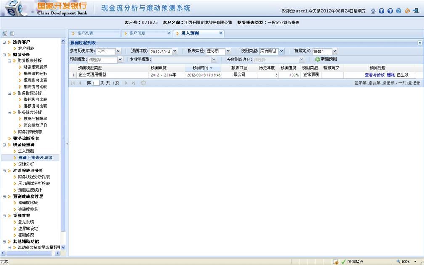The width and height of the screenshot is (424, 265).
Task: Click the orange refresh icon in header
Action: pos(407,11)
